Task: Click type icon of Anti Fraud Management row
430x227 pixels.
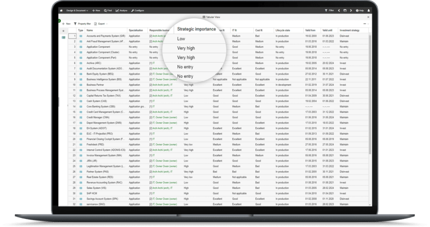Action: pyautogui.click(x=81, y=41)
